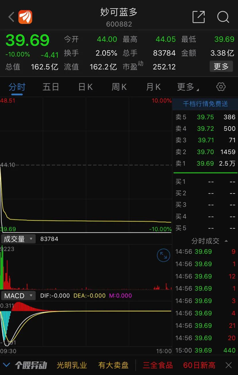Image resolution: width=238 pixels, height=375 pixels.
Task: Tap the 44.10 previous close line label
Action: 8,165
